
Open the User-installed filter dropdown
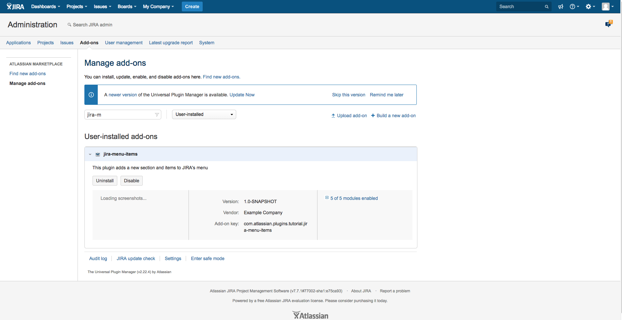tap(204, 114)
